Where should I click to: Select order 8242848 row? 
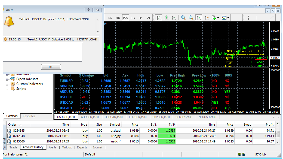(x=141, y=136)
